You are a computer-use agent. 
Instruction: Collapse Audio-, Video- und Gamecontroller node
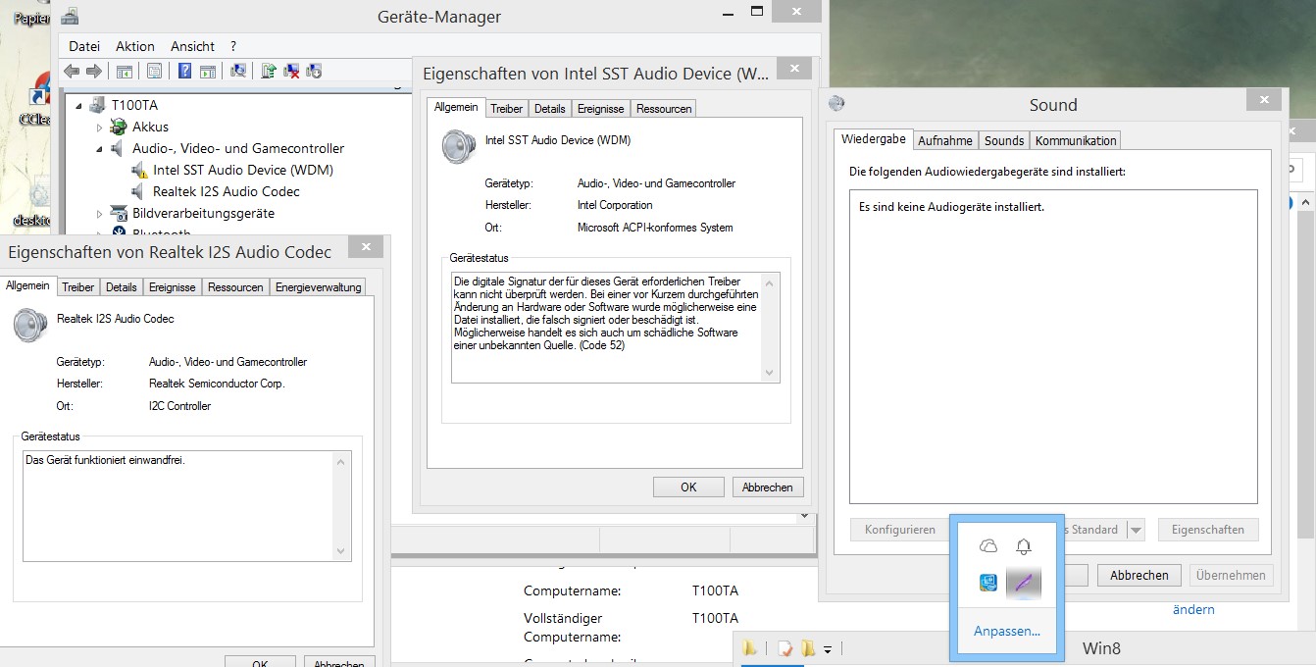click(99, 149)
